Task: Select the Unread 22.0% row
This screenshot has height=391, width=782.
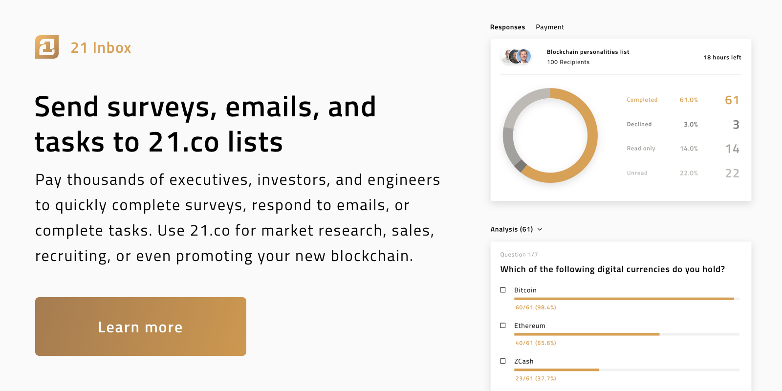Action: [683, 173]
